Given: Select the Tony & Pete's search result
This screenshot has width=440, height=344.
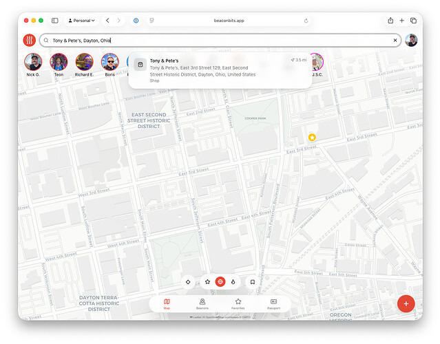Looking at the screenshot, I should [219, 71].
